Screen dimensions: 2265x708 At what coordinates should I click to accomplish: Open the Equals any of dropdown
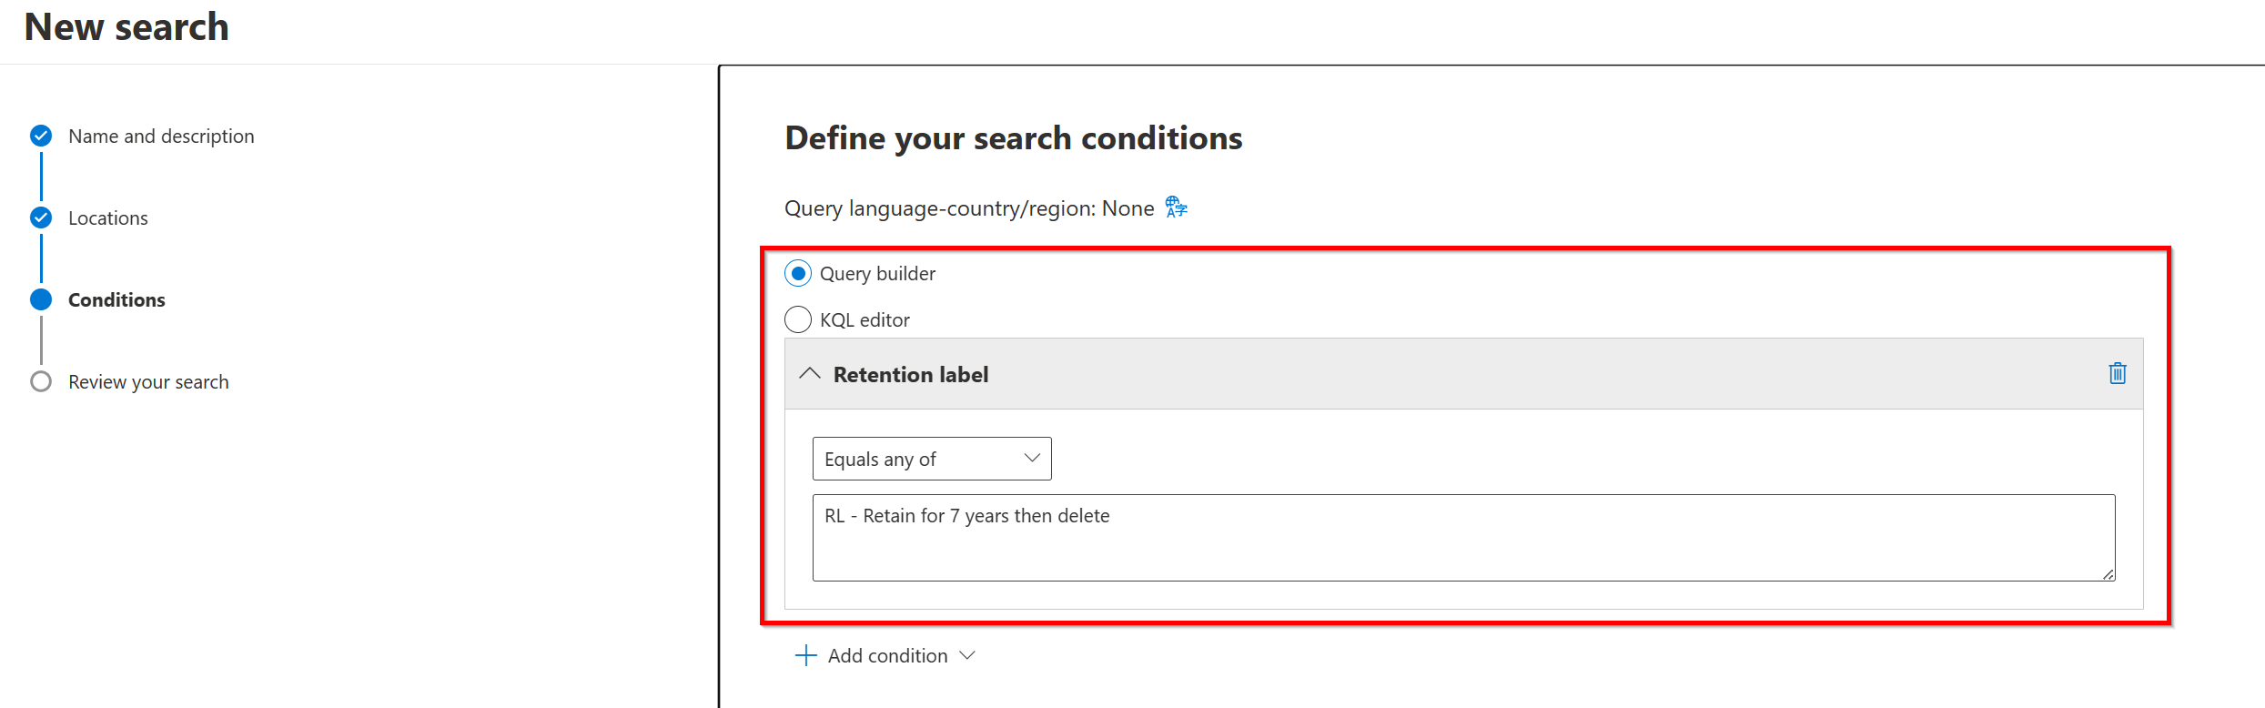931,459
